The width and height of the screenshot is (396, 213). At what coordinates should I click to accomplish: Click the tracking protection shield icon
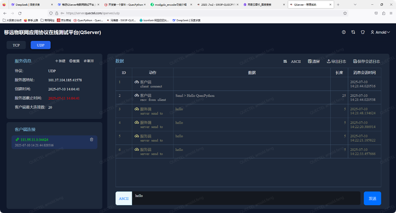click(51, 13)
